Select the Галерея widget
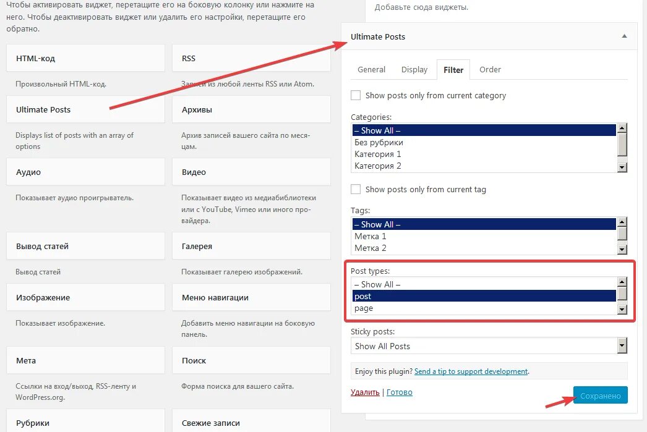The image size is (647, 432). 251,246
